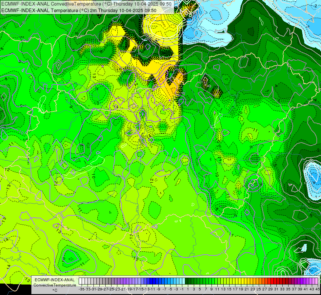Select the legend value 21
The width and height of the screenshot is (321, 295).
247,289
